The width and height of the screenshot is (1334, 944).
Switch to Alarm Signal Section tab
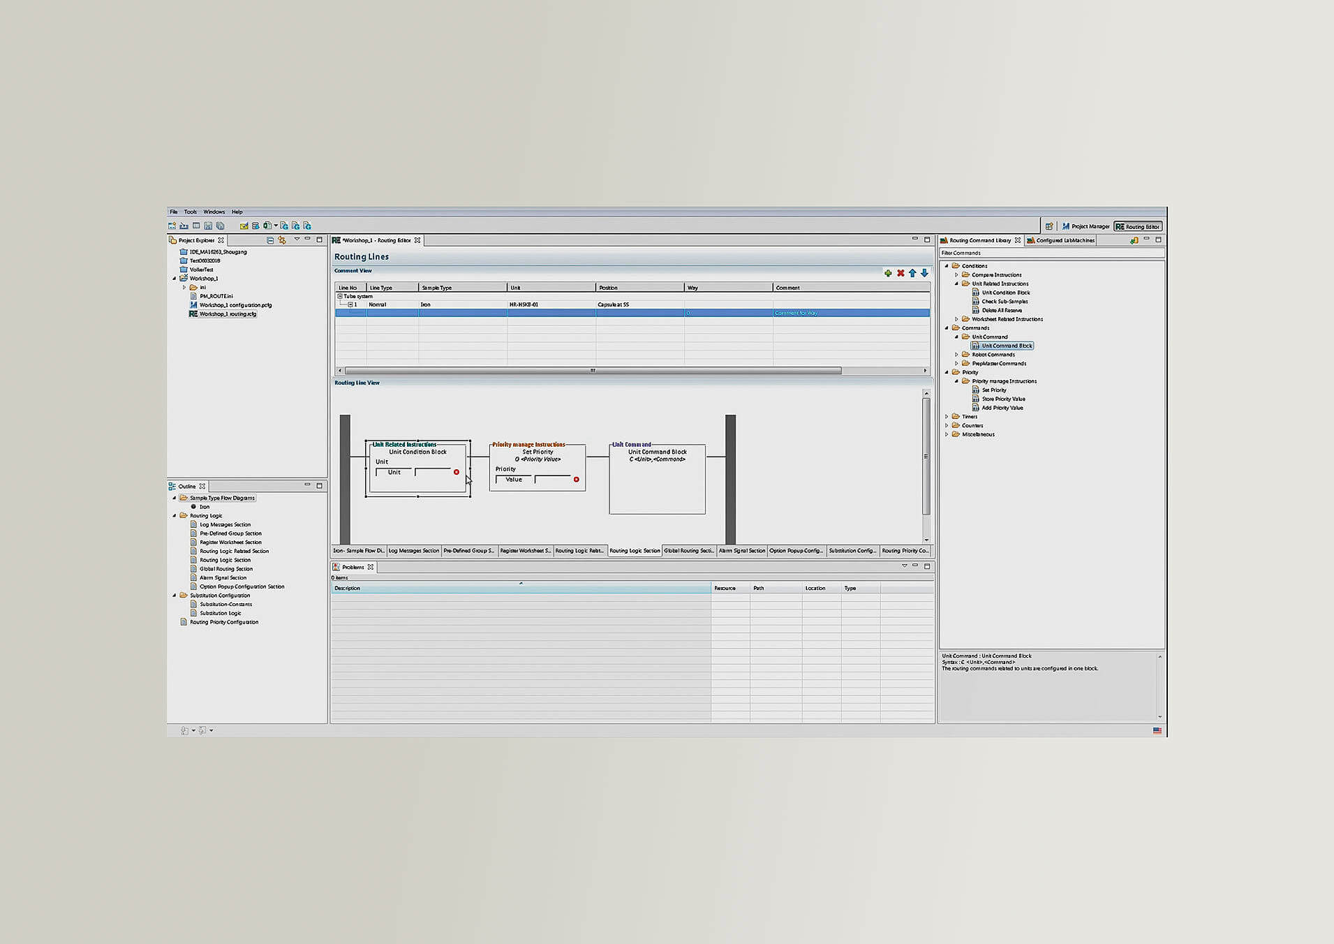[742, 551]
